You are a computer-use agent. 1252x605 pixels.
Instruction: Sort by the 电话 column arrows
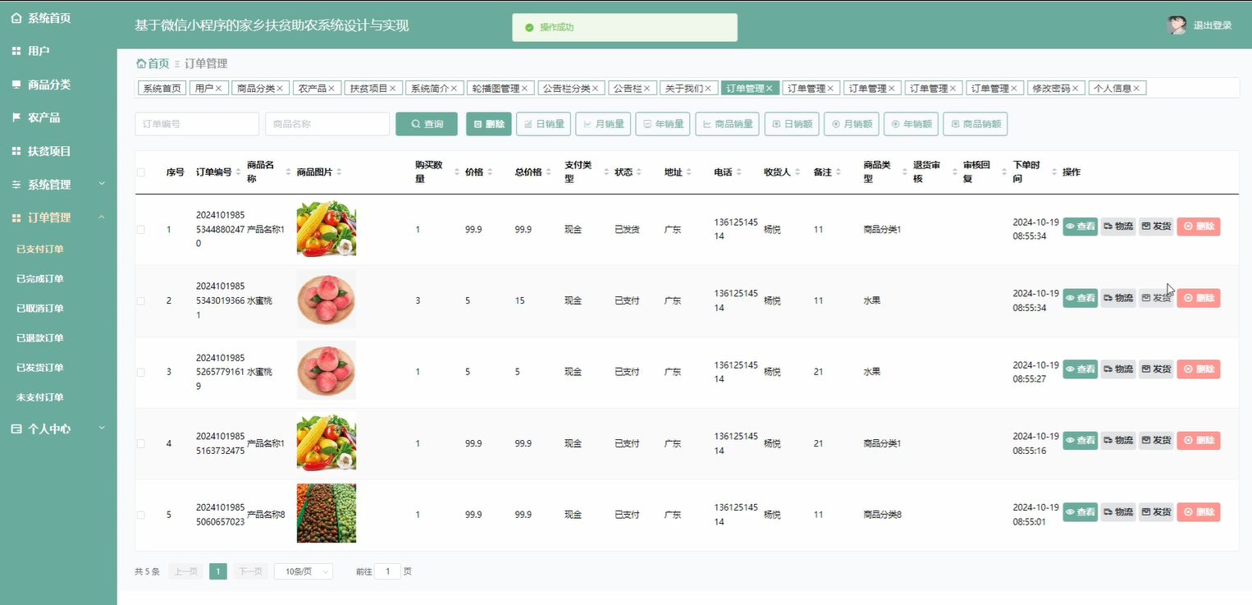tap(739, 172)
